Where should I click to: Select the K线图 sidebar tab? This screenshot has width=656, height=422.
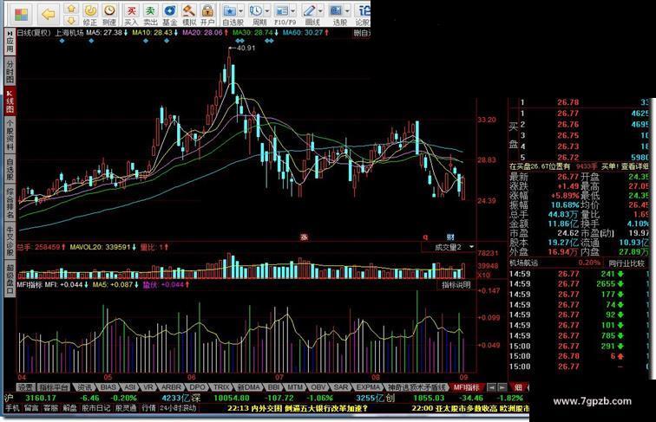click(x=10, y=101)
